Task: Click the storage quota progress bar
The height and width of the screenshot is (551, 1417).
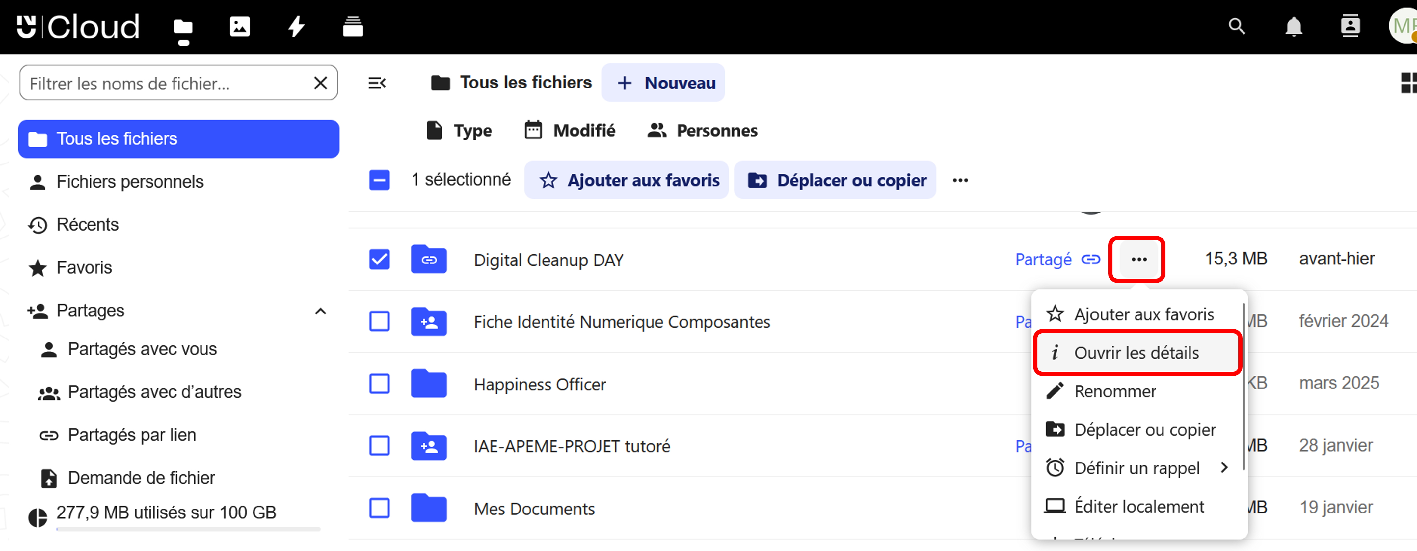Action: (x=188, y=529)
